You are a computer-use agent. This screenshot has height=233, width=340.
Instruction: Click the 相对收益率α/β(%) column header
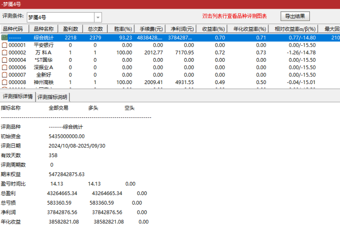click(293, 29)
